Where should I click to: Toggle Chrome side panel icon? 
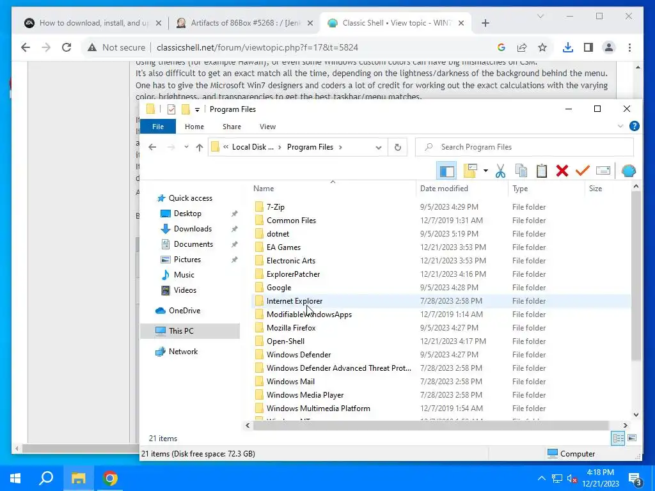pos(588,47)
